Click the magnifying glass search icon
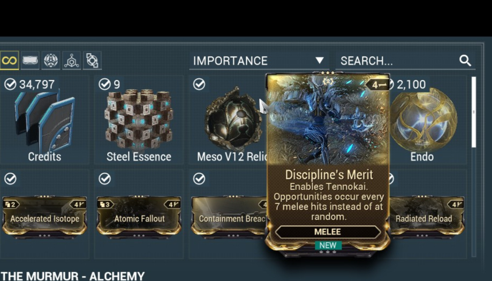This screenshot has height=281, width=492. [x=465, y=61]
